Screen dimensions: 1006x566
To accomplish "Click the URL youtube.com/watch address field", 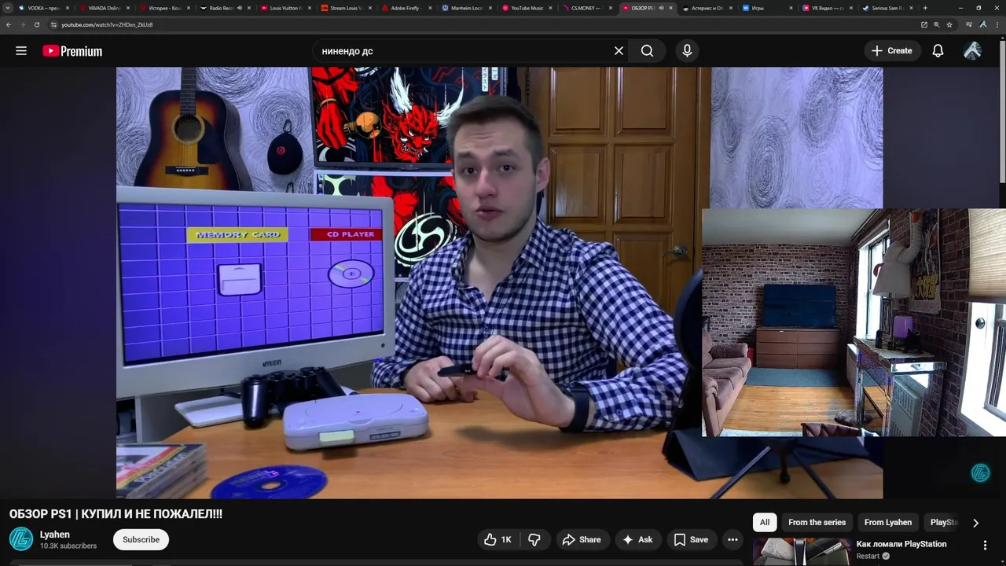I will [x=107, y=24].
